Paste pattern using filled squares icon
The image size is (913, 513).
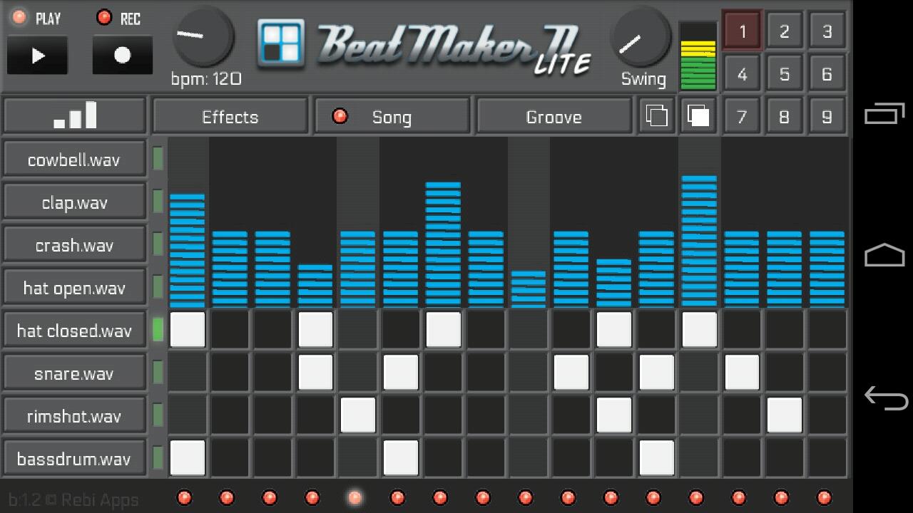698,116
